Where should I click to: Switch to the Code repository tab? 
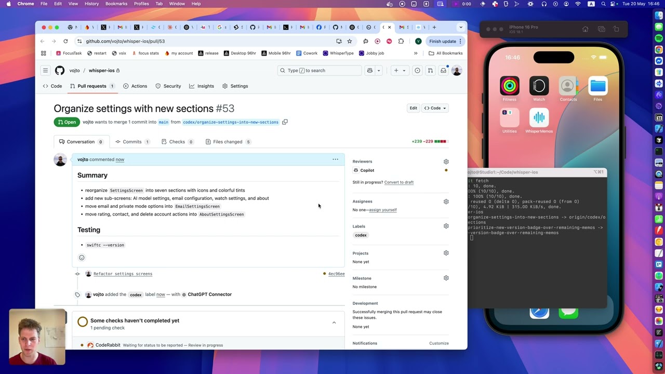coord(52,86)
